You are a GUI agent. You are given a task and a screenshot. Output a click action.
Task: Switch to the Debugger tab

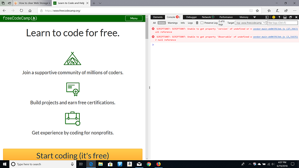[191, 17]
